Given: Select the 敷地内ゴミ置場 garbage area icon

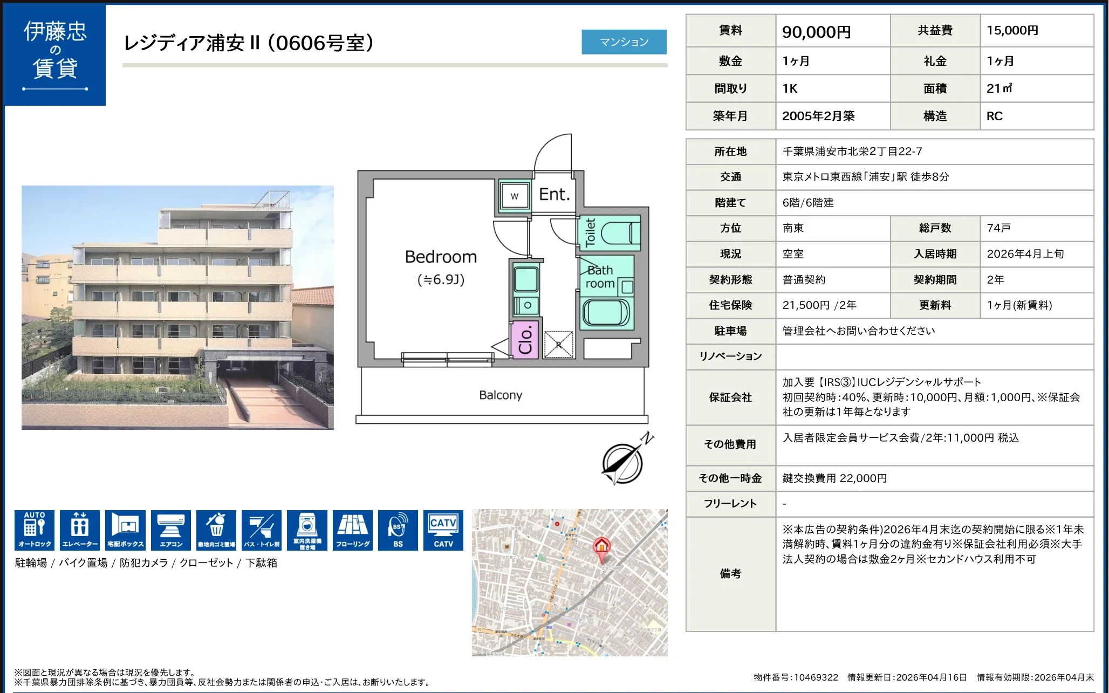Looking at the screenshot, I should (216, 530).
